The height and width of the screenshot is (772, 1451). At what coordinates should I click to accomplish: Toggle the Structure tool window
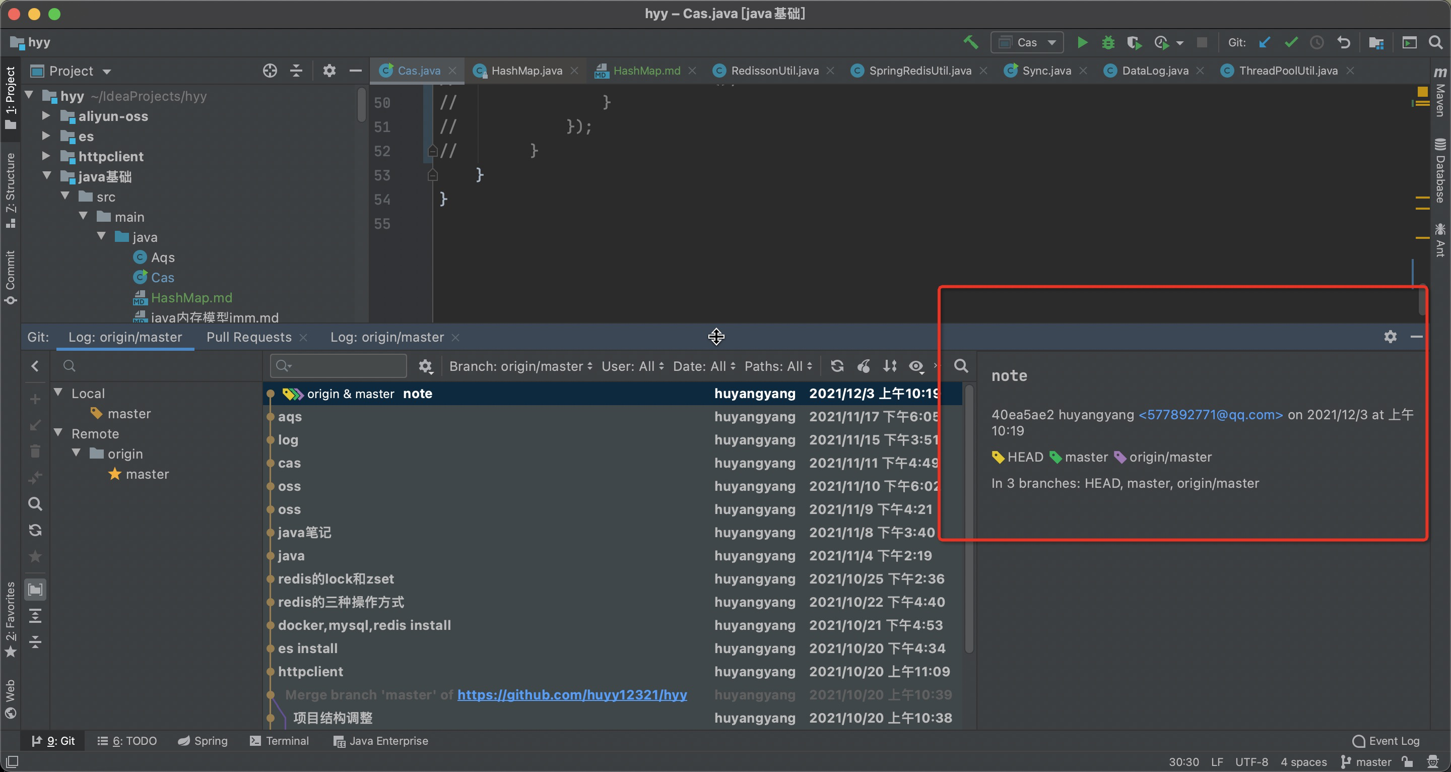pyautogui.click(x=10, y=190)
